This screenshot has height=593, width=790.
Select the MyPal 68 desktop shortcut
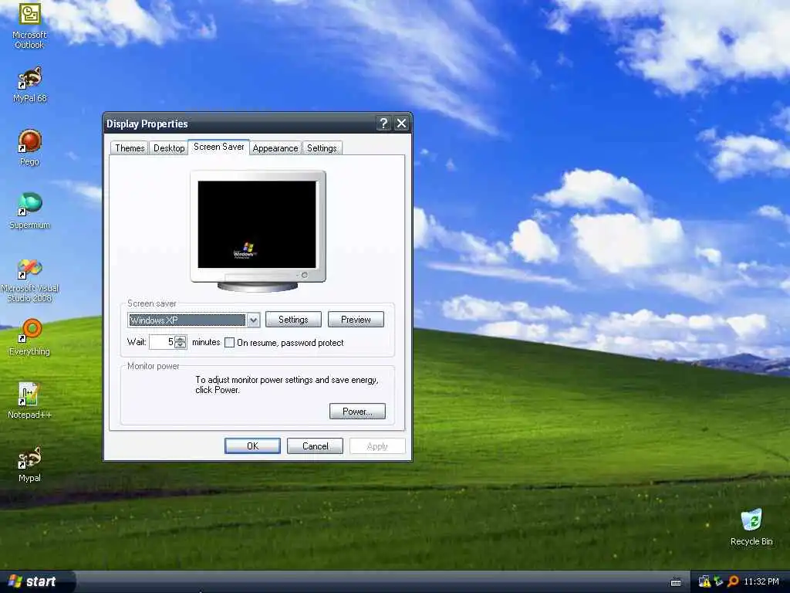point(29,84)
